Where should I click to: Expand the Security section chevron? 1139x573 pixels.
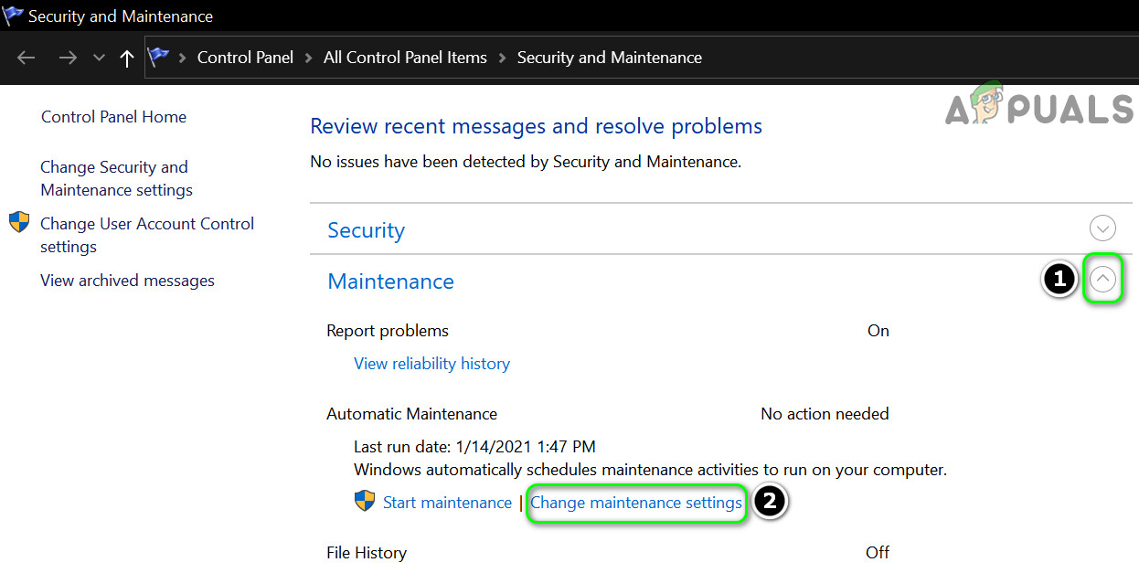1103,228
